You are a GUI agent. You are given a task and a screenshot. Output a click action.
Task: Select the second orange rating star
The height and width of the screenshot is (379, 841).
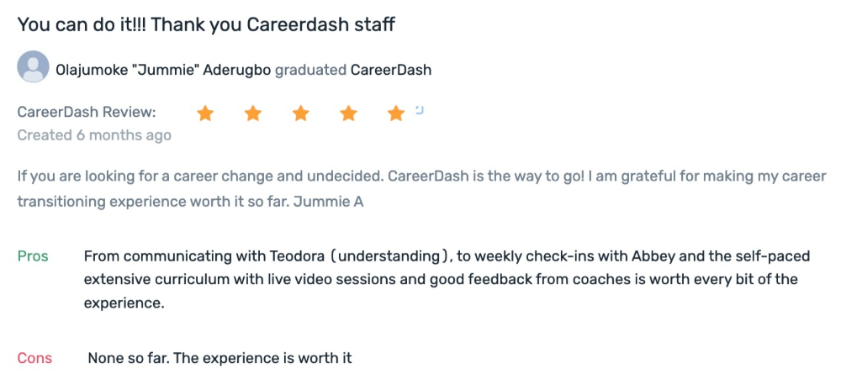coord(252,113)
